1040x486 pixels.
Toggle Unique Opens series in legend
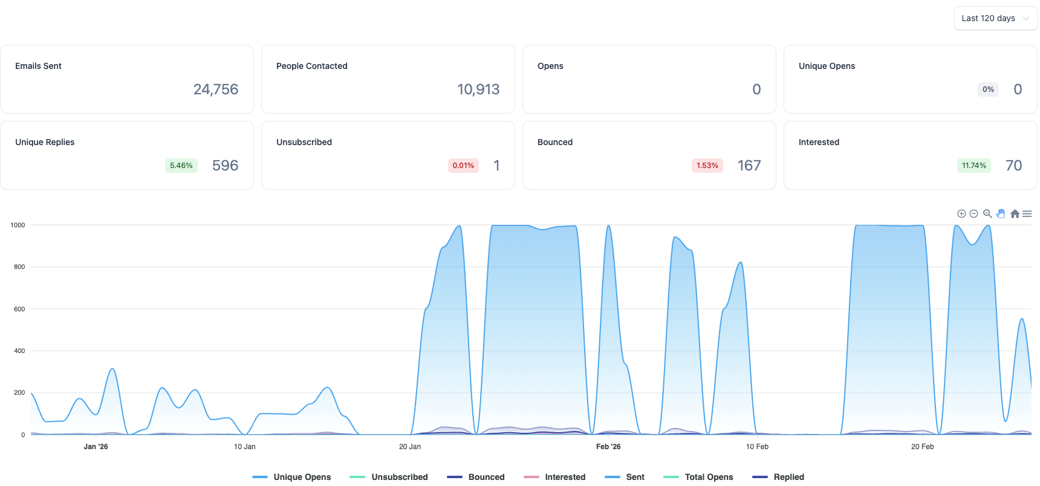tap(291, 477)
